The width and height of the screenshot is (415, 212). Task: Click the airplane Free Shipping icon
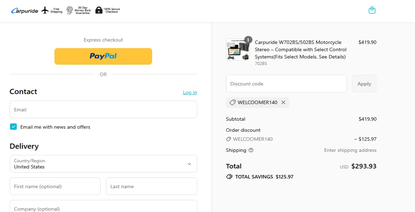pyautogui.click(x=45, y=10)
